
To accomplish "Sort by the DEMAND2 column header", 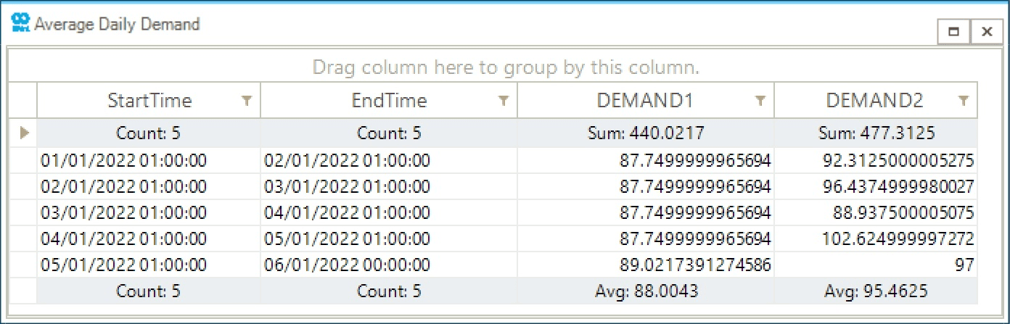I will point(874,101).
